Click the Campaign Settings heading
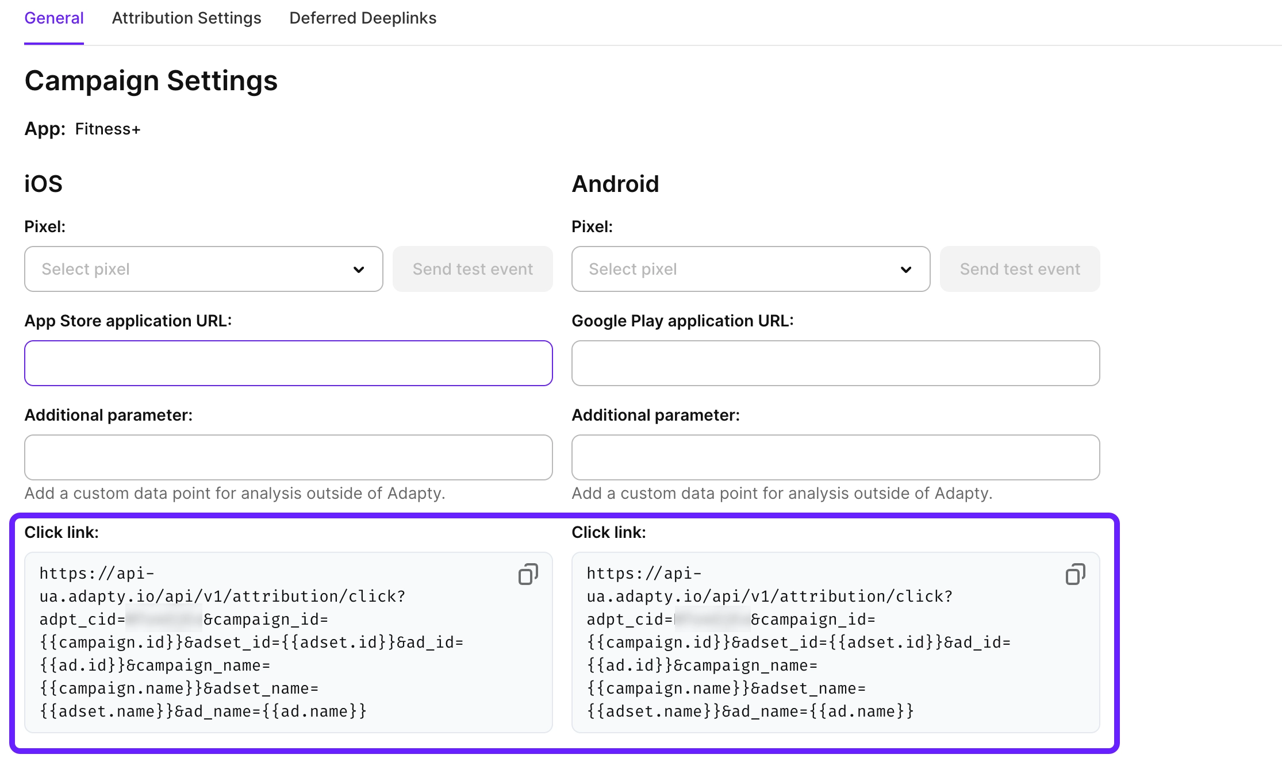This screenshot has height=762, width=1282. click(151, 80)
